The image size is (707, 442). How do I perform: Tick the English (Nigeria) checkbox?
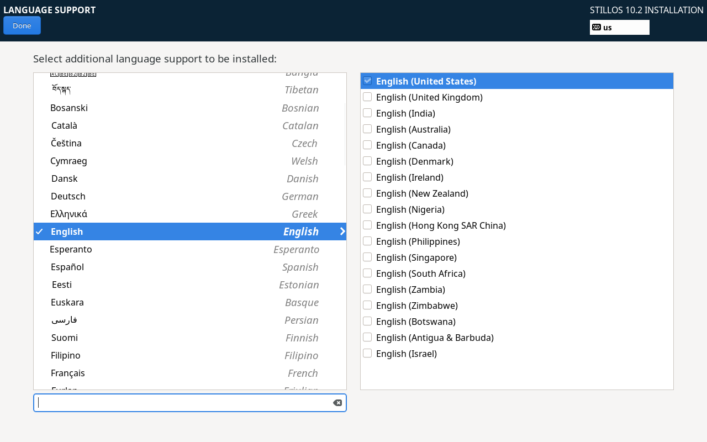367,209
